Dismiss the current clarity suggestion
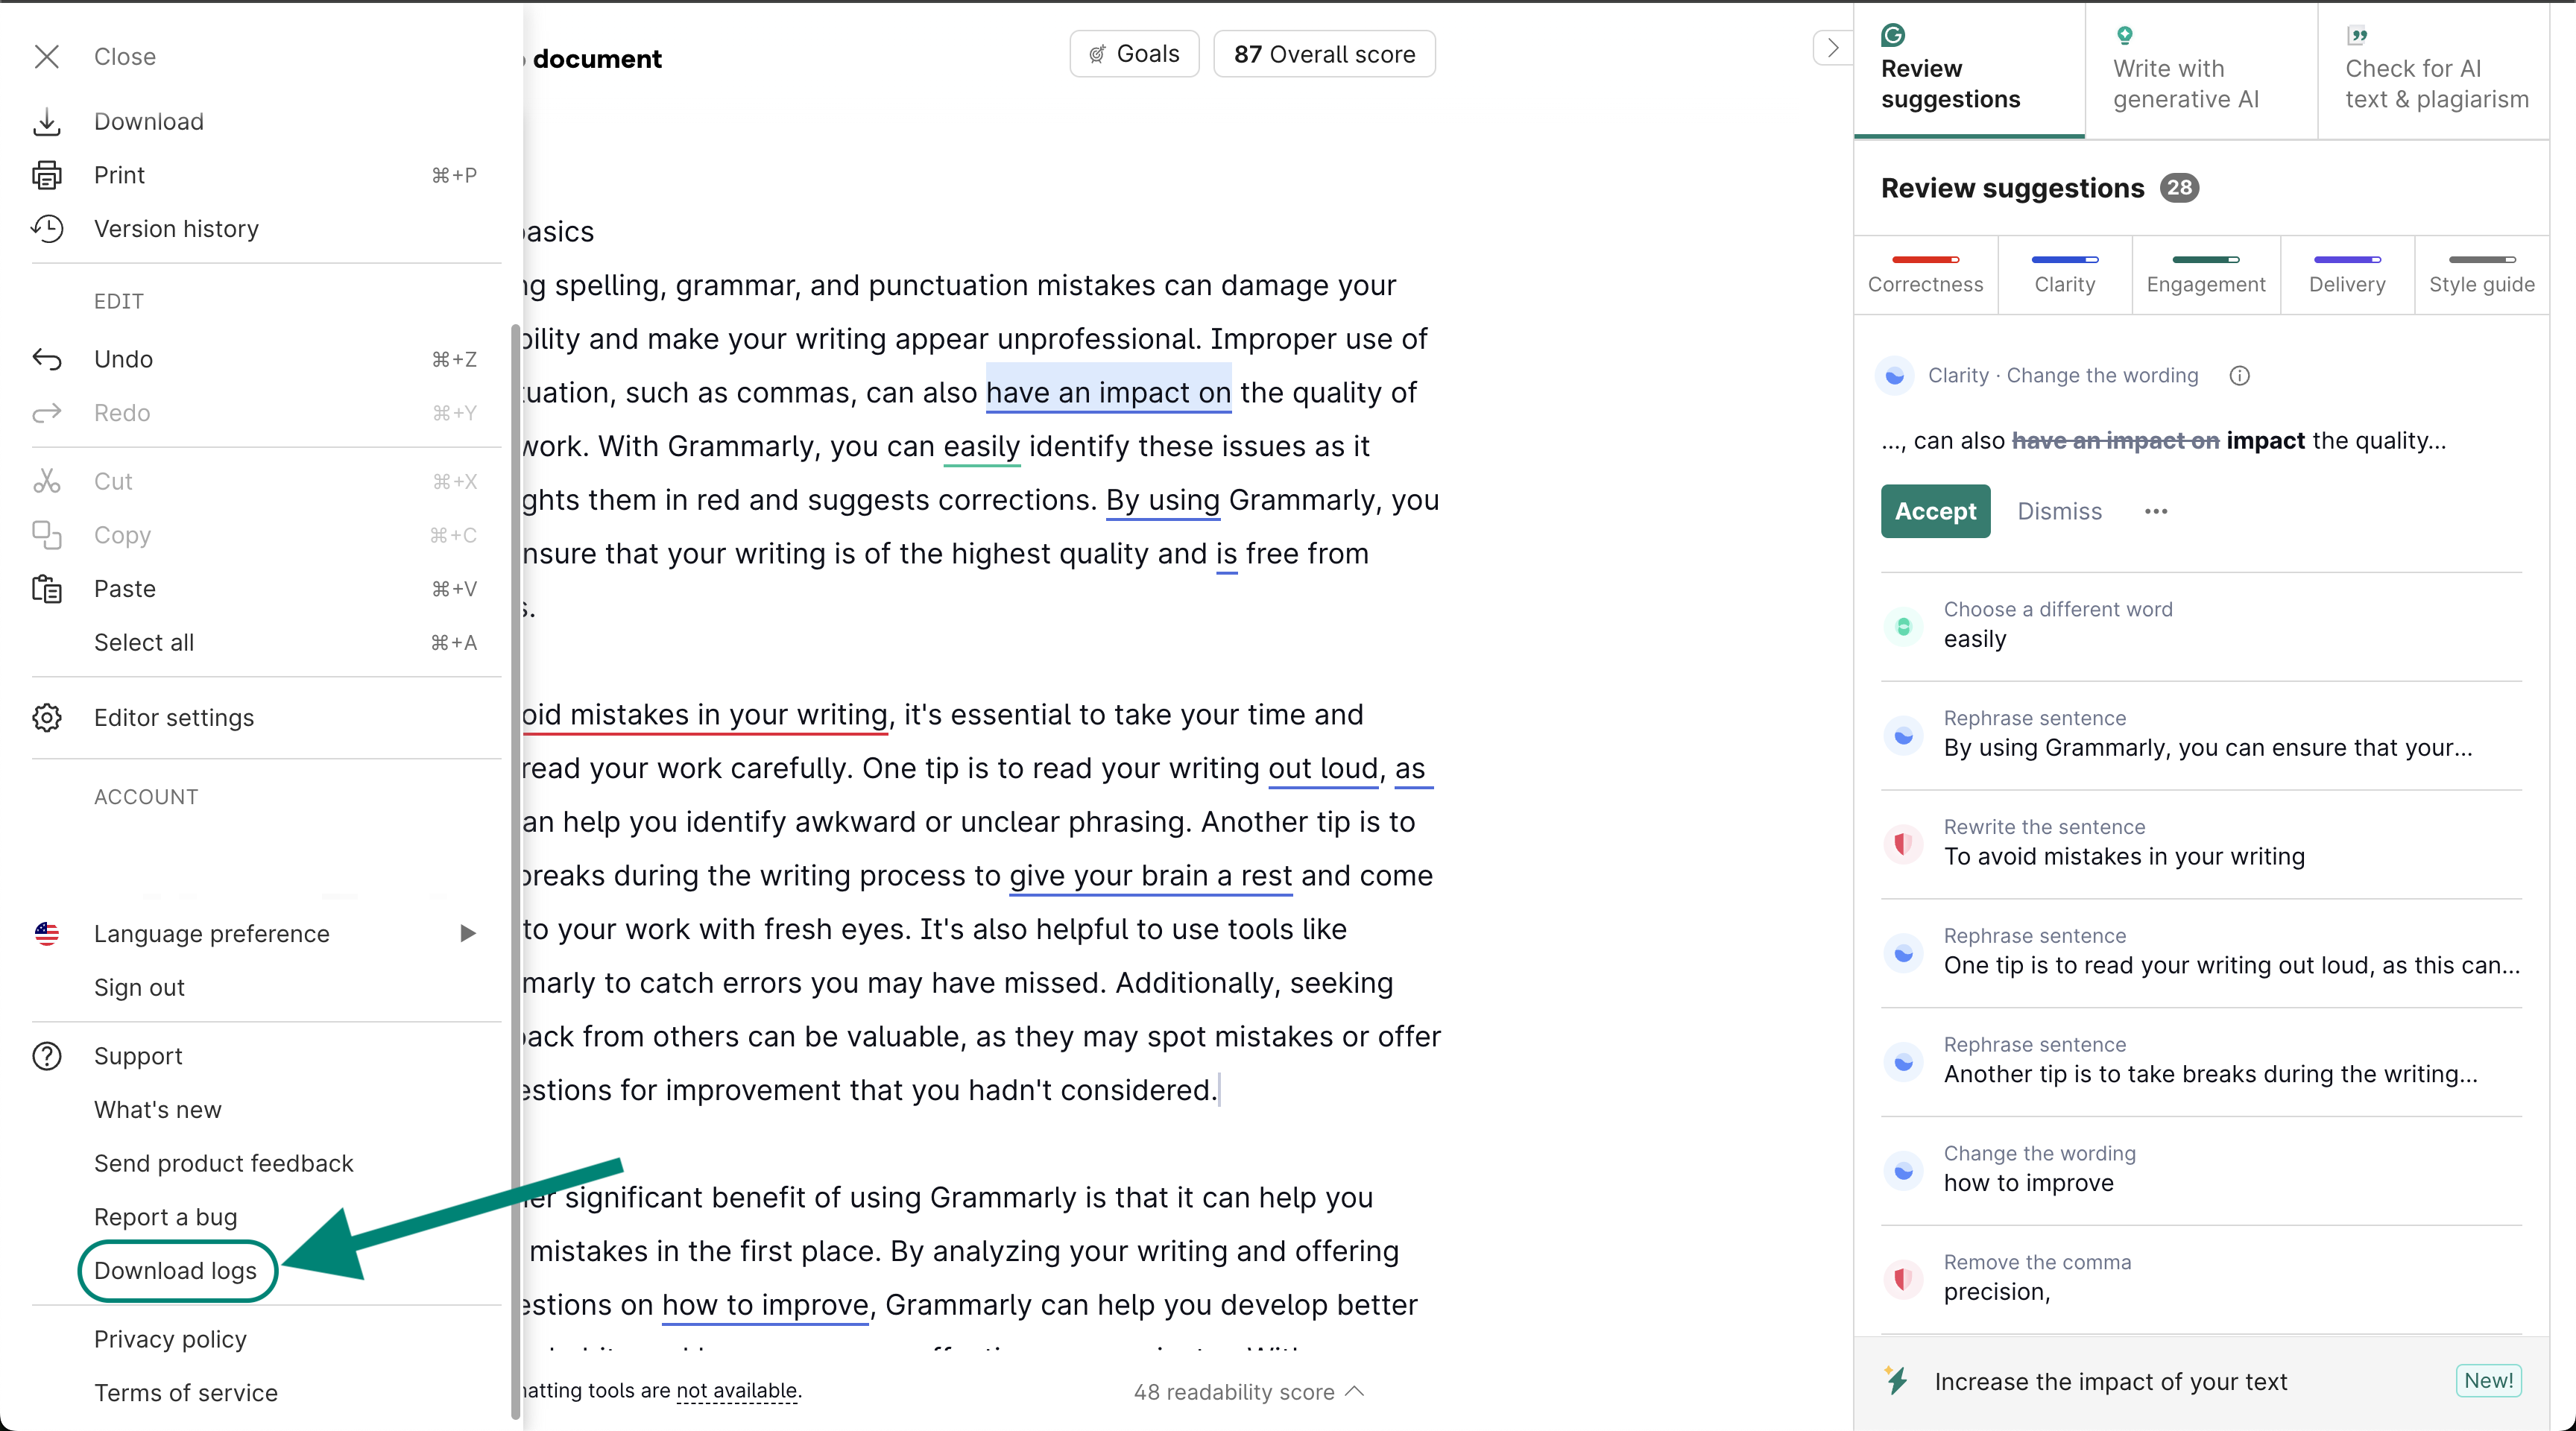This screenshot has height=1431, width=2576. pos(2059,511)
